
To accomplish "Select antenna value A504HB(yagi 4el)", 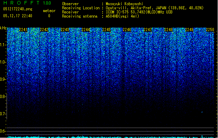I will coord(122,16).
